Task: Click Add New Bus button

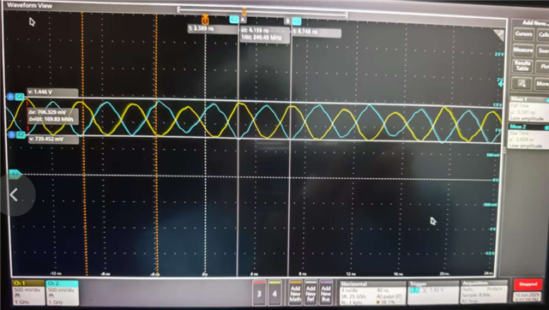Action: click(x=326, y=293)
